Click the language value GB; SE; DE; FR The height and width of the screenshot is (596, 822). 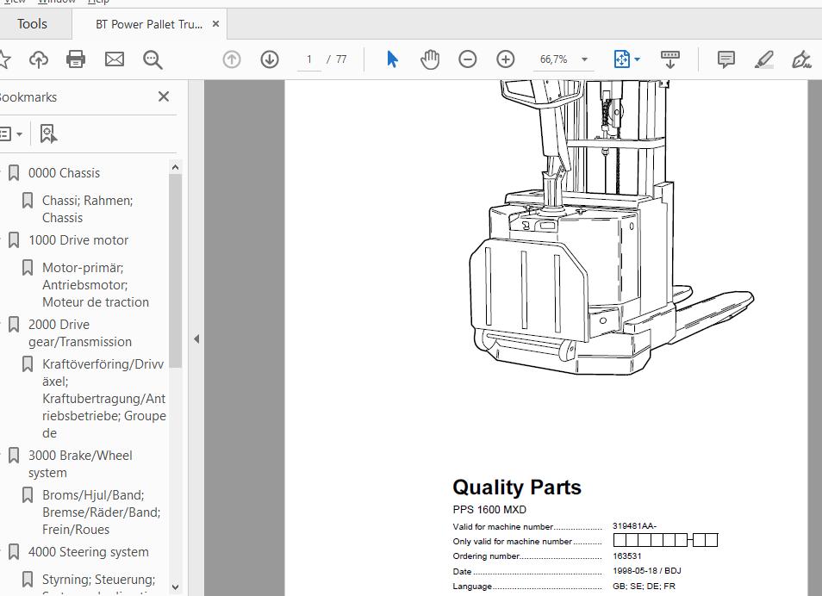[x=644, y=586]
